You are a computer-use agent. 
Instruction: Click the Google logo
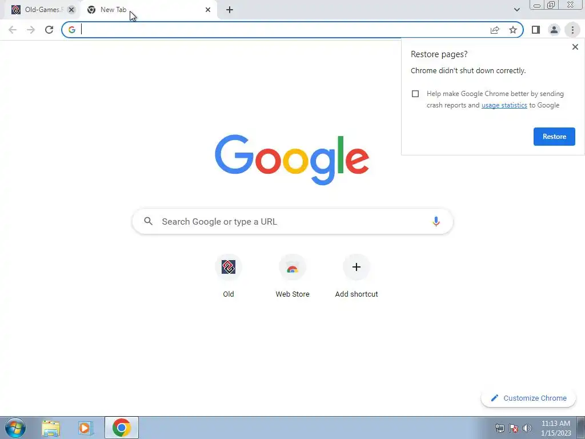click(292, 160)
